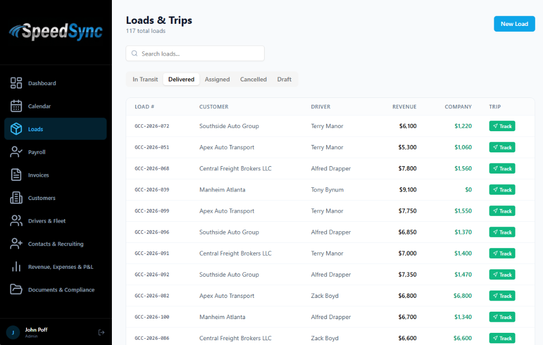Switch to the Draft tab
The image size is (543, 345).
[284, 79]
